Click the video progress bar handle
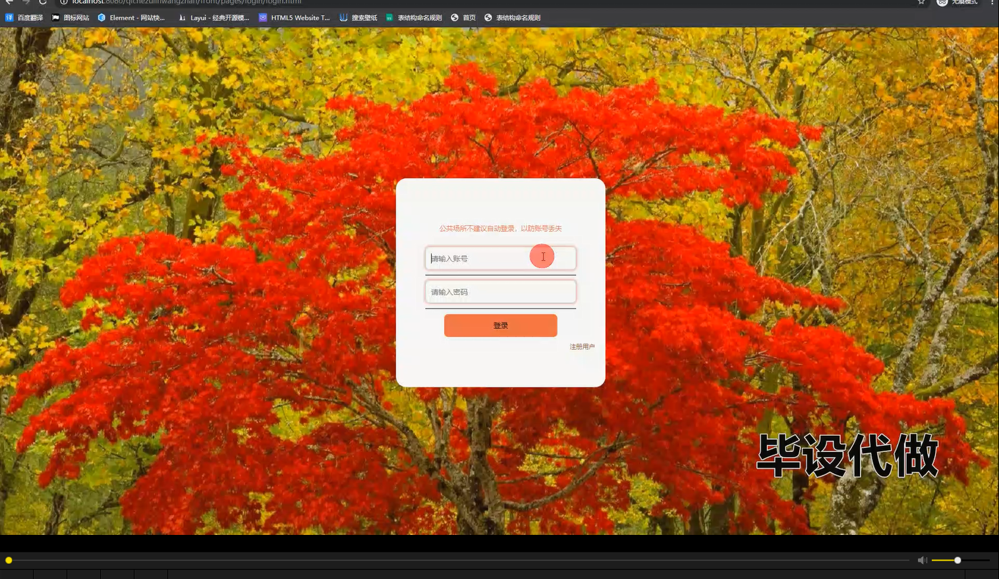The height and width of the screenshot is (579, 999). click(9, 561)
